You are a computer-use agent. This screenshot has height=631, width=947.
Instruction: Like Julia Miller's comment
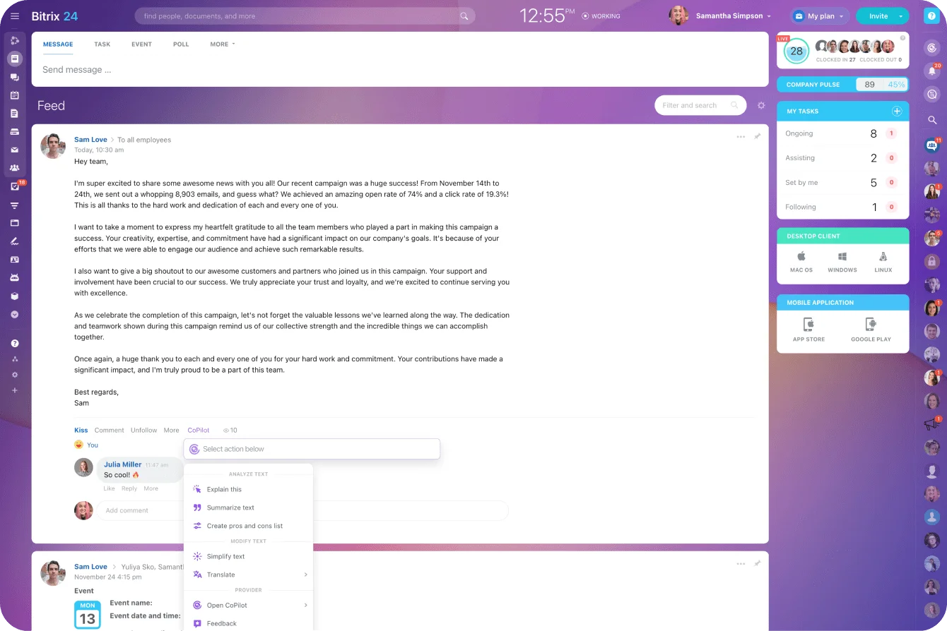109,488
